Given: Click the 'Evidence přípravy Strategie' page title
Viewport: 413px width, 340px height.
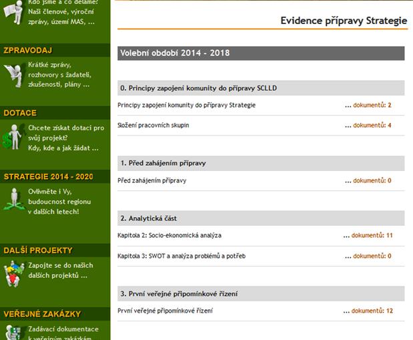Looking at the screenshot, I should 344,21.
